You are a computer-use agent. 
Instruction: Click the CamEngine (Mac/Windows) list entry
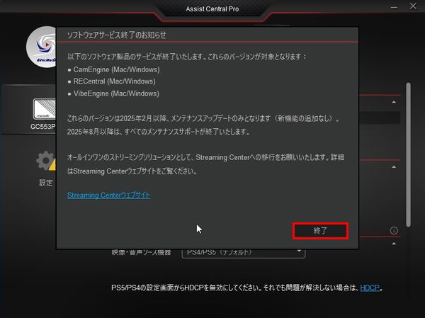pyautogui.click(x=117, y=69)
